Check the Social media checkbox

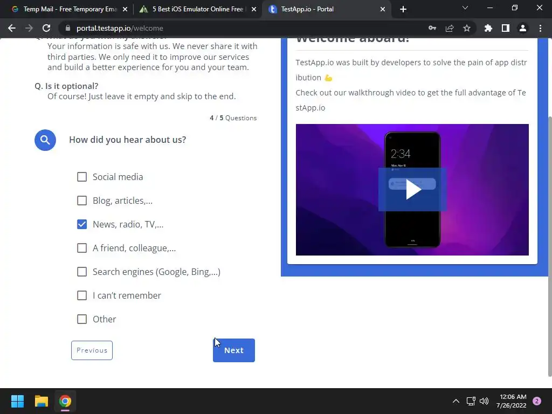pos(82,177)
